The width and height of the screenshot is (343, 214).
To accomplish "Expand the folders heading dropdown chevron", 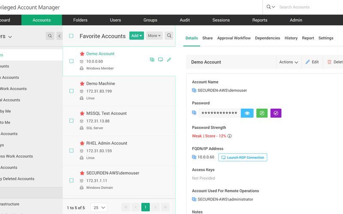I will tap(10, 37).
